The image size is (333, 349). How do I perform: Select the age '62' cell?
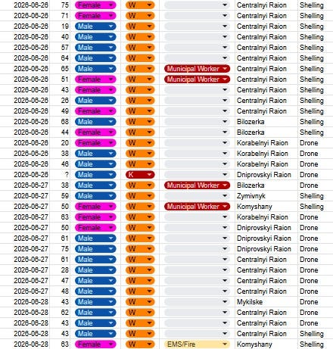point(60,313)
